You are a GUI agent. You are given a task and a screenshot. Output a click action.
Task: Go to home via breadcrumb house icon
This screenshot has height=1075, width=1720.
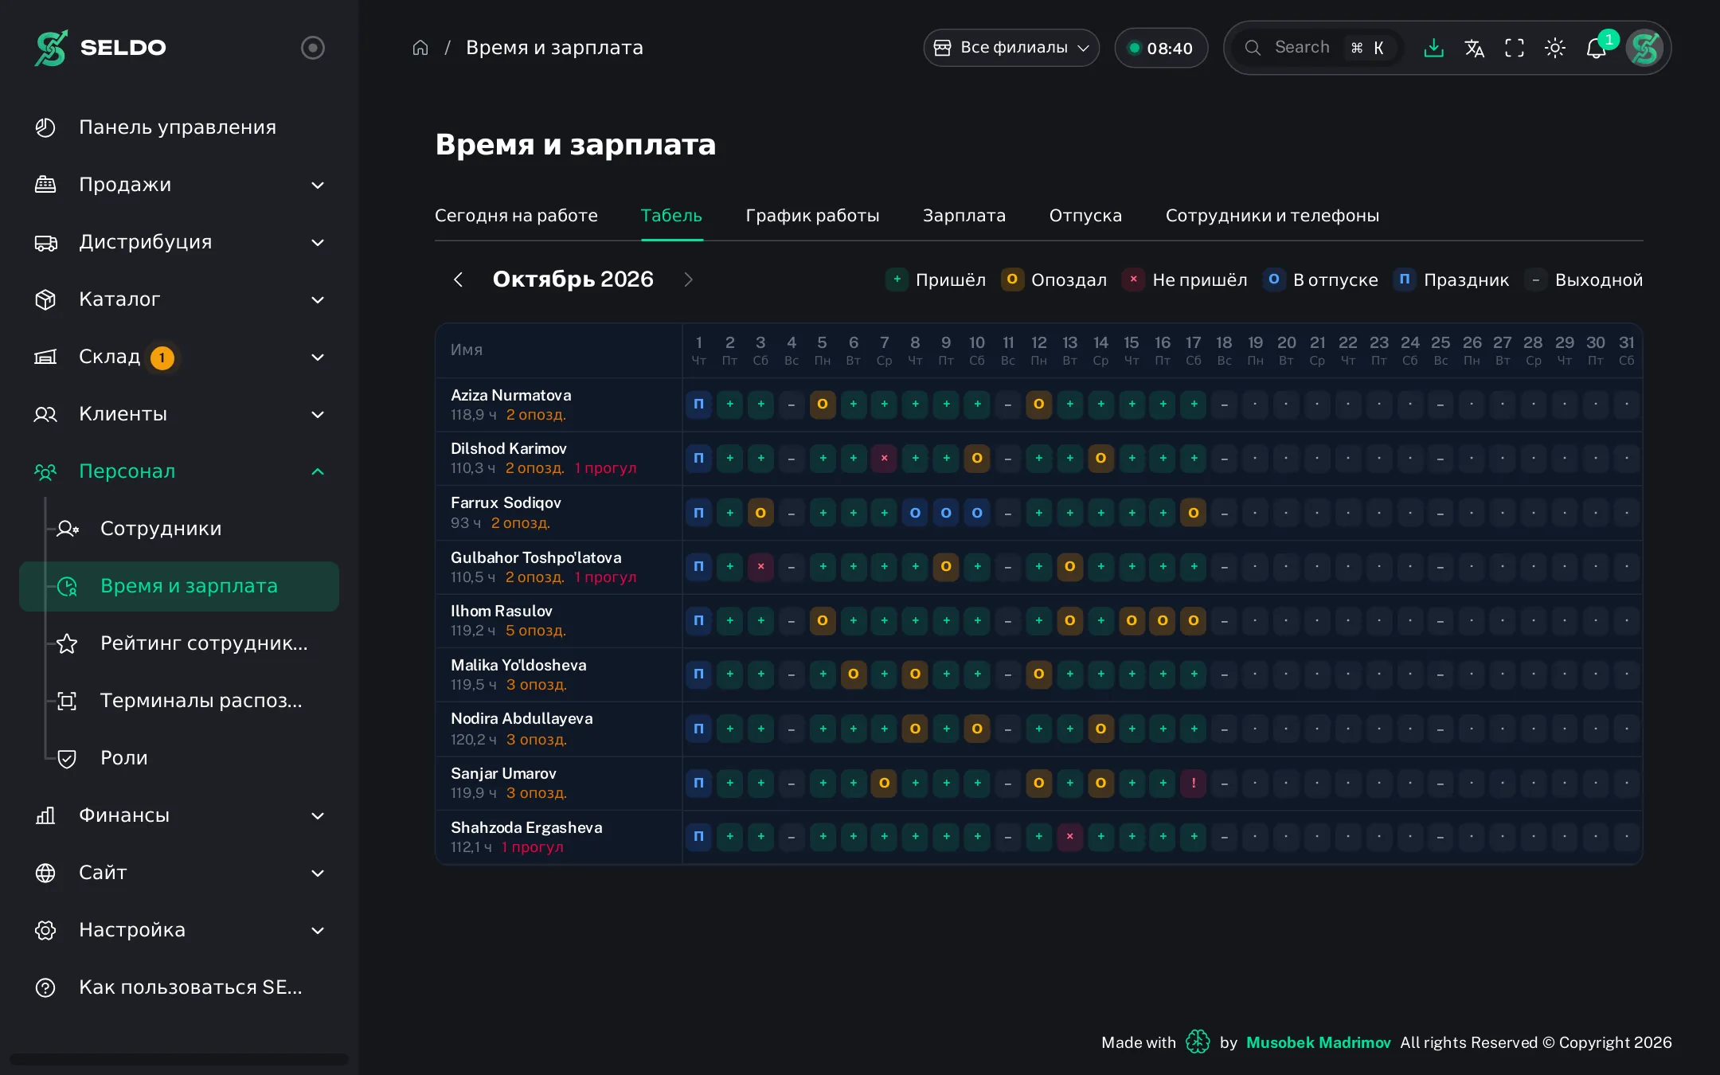tap(420, 48)
